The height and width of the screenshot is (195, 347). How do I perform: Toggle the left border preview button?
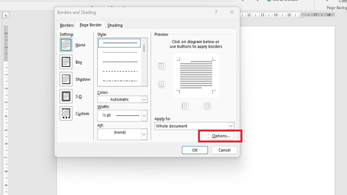[185, 106]
